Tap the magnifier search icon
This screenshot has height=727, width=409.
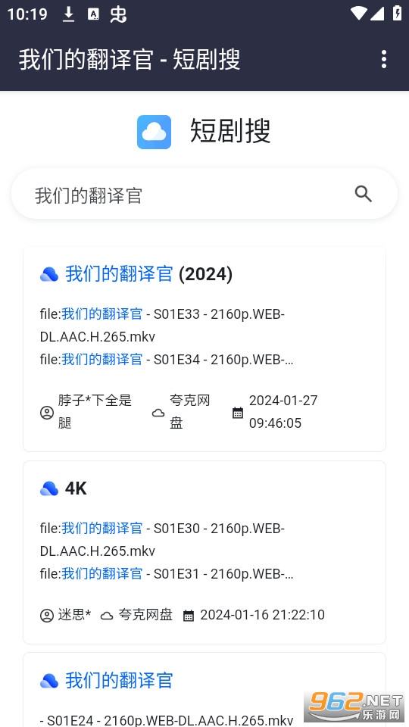[363, 194]
